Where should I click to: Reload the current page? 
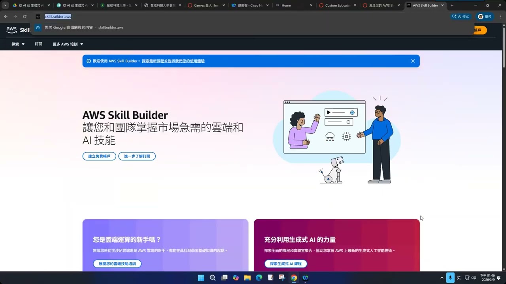[25, 17]
